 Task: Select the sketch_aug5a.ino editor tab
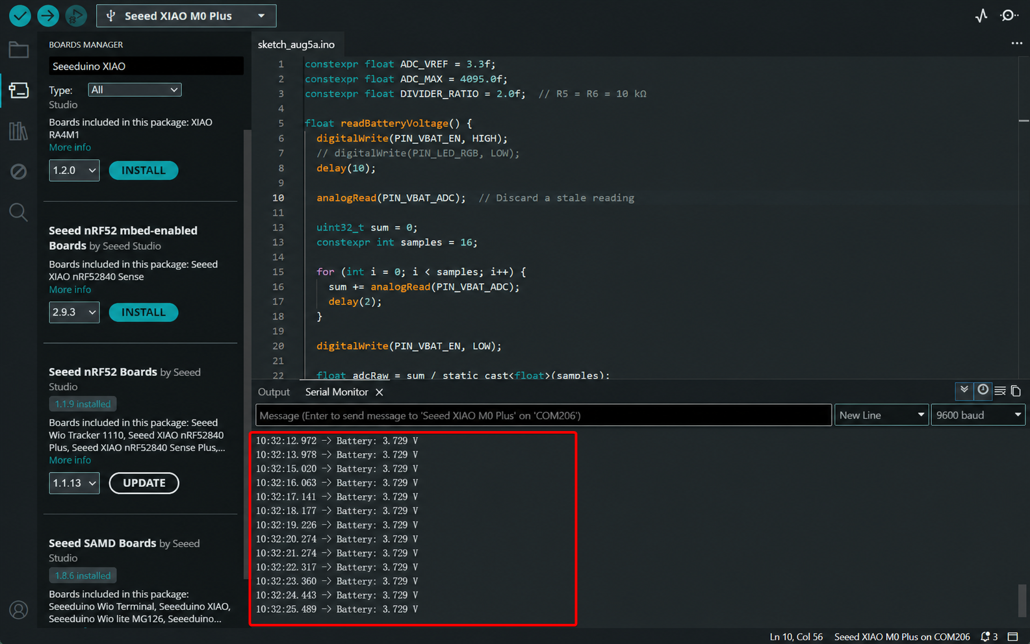pyautogui.click(x=296, y=44)
